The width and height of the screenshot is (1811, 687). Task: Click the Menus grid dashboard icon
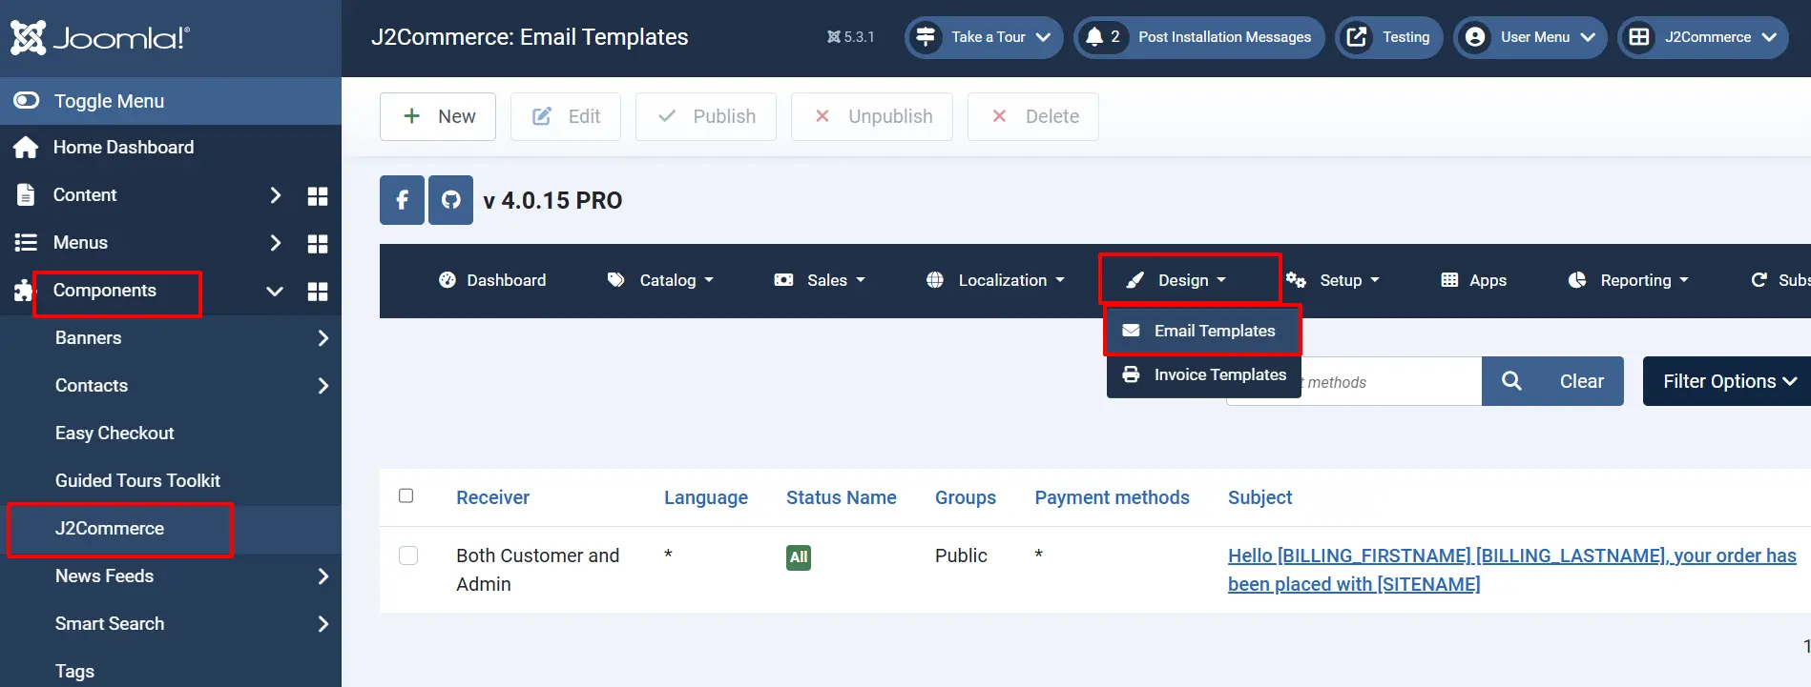click(318, 244)
